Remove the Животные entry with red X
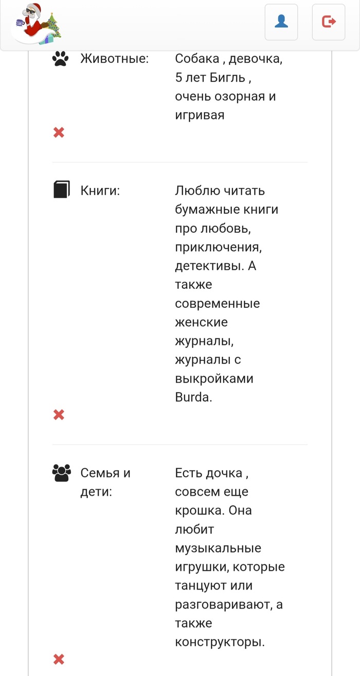The height and width of the screenshot is (676, 360). click(59, 133)
